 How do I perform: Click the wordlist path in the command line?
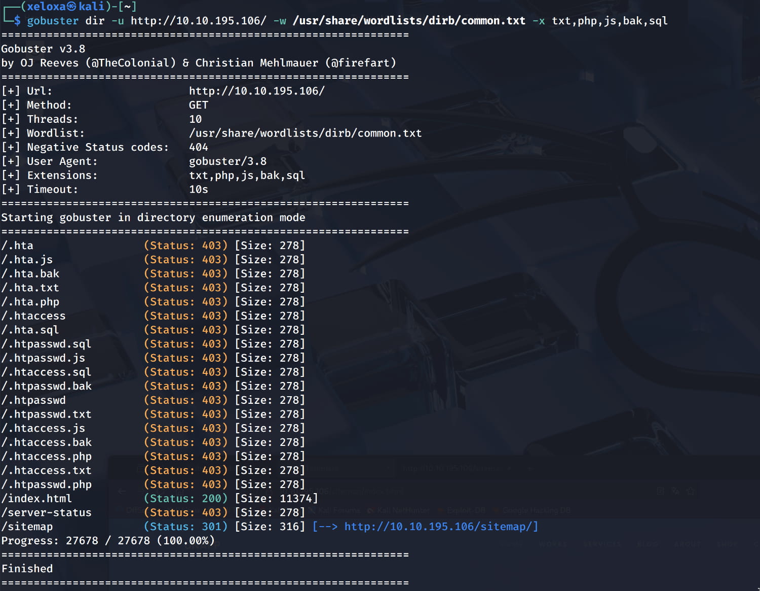[409, 21]
